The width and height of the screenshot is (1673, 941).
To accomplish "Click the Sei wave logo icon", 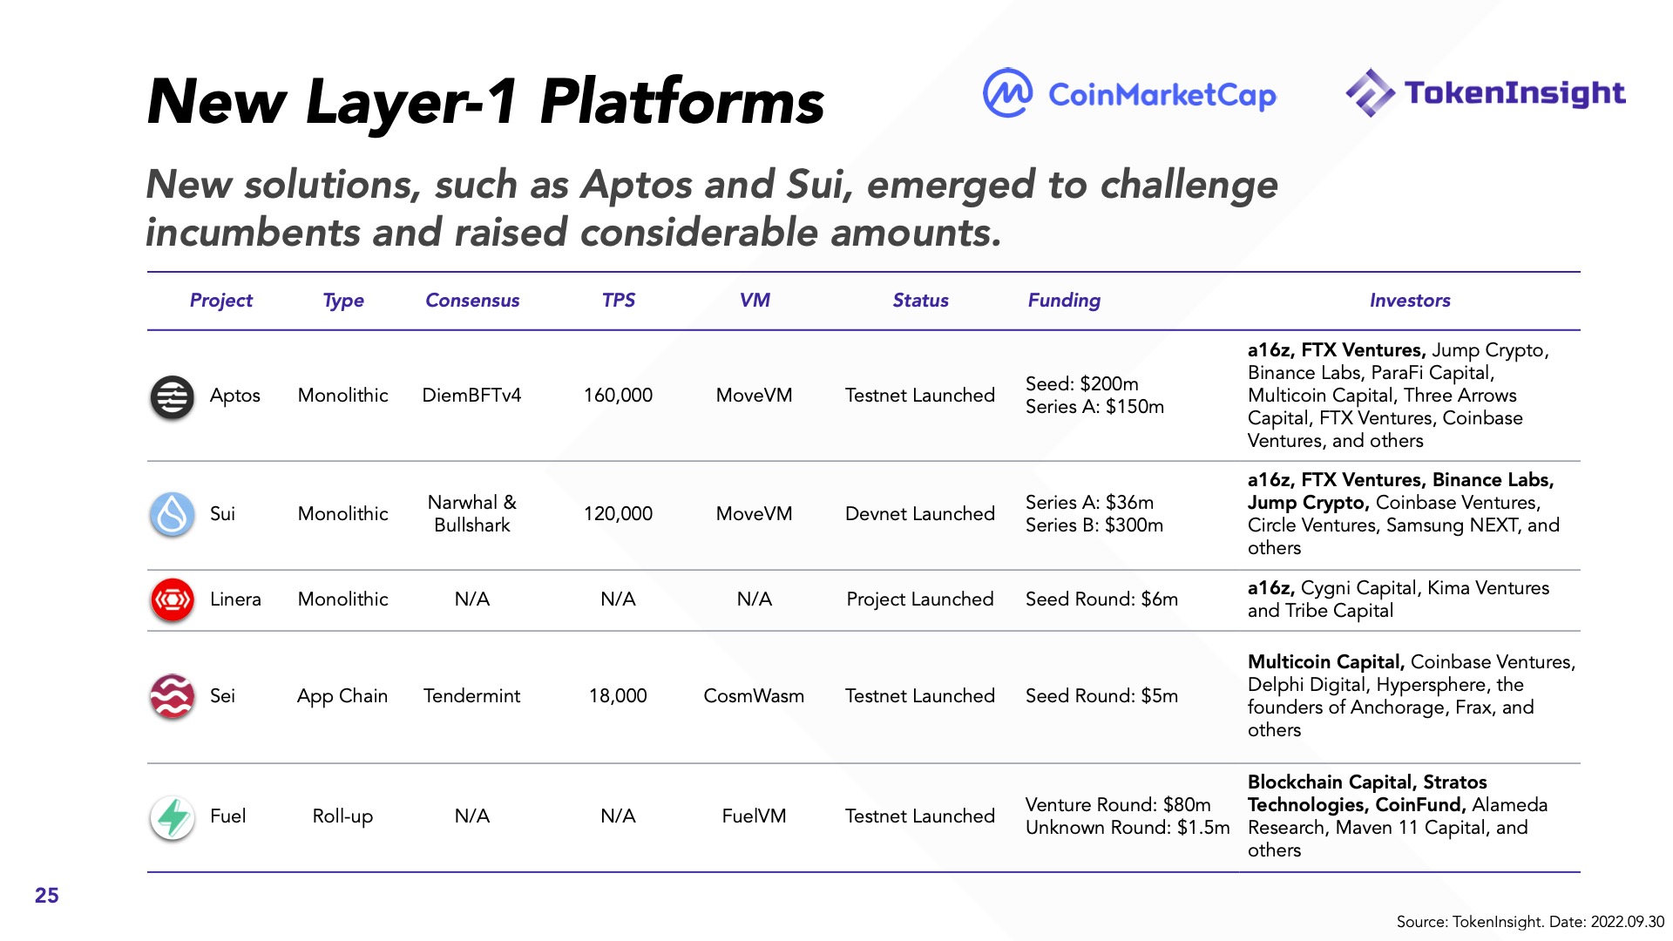I will (173, 696).
